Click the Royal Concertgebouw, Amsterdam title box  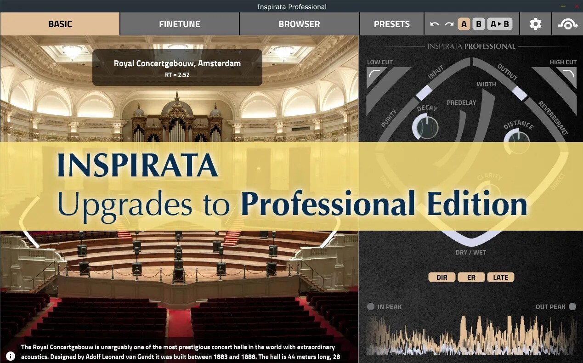(177, 68)
